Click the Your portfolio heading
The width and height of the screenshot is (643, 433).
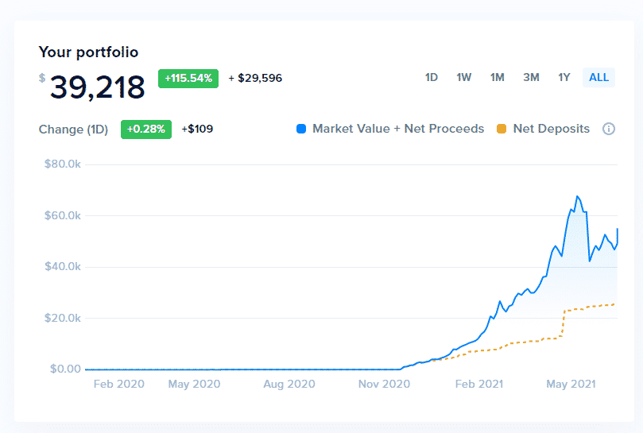[88, 52]
